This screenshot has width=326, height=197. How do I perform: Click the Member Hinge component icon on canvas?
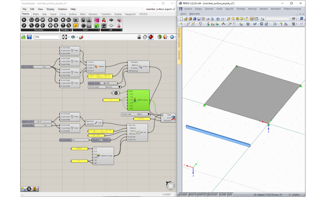pos(98,156)
